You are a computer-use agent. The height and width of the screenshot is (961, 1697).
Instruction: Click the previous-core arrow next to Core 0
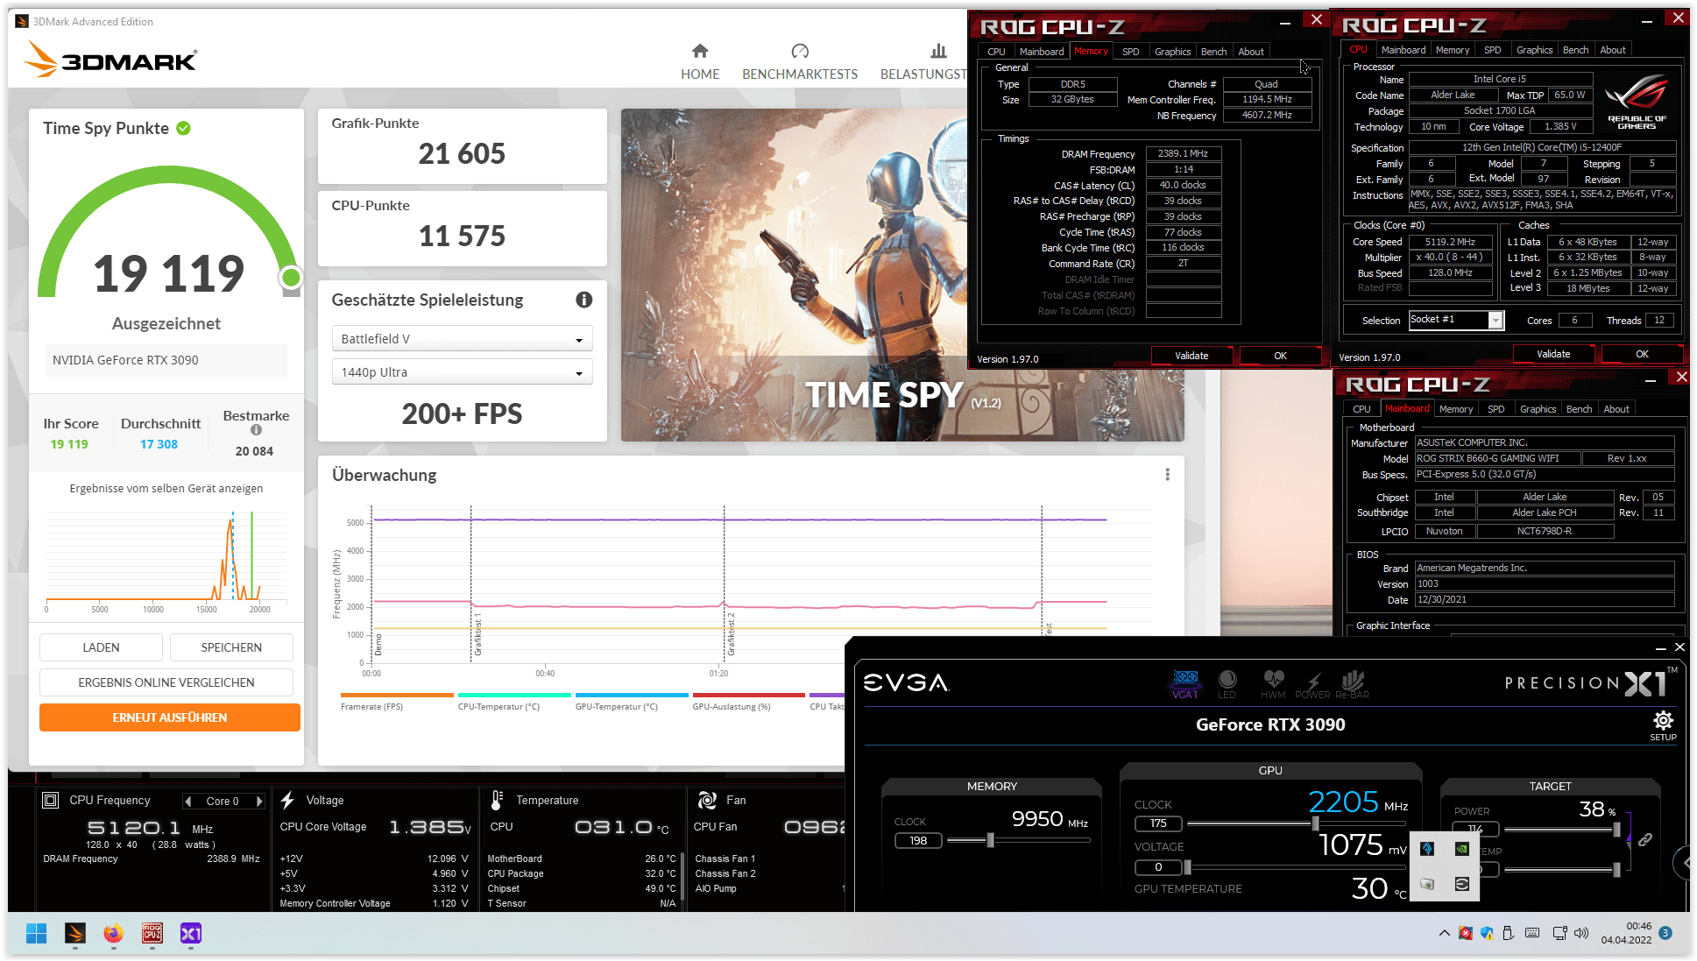click(x=187, y=801)
